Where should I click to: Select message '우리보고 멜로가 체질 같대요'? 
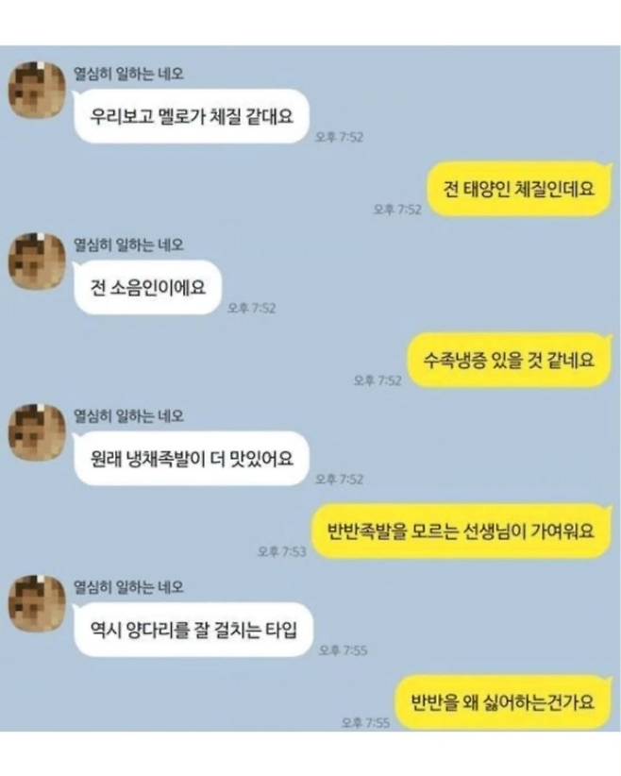[192, 116]
